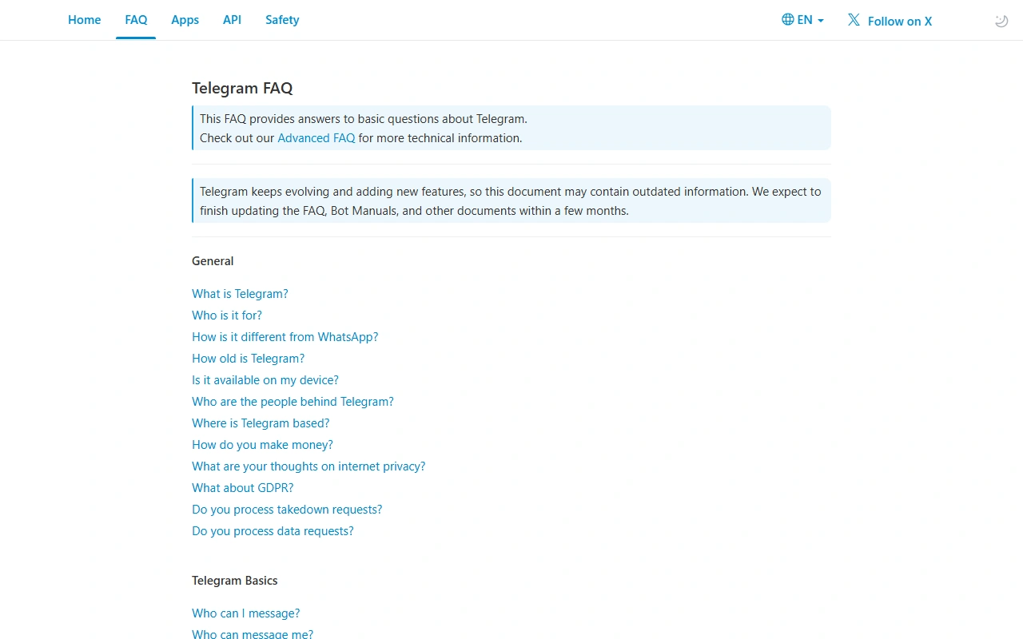
Task: Go to the Home tab
Action: pyautogui.click(x=85, y=20)
